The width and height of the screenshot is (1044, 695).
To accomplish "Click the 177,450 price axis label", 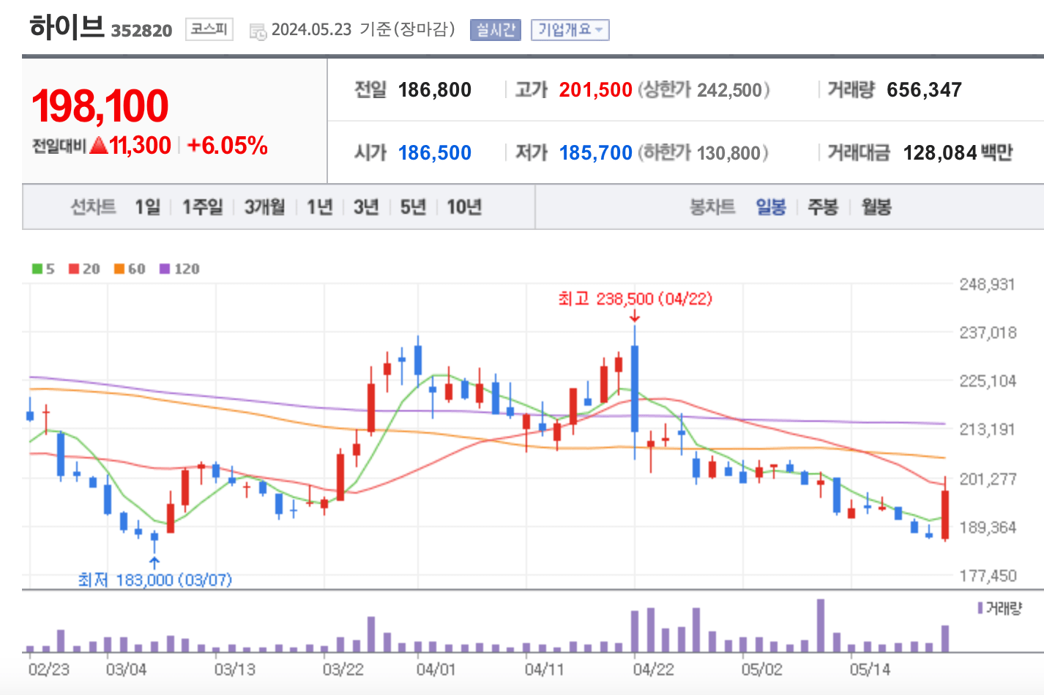I will [x=988, y=576].
